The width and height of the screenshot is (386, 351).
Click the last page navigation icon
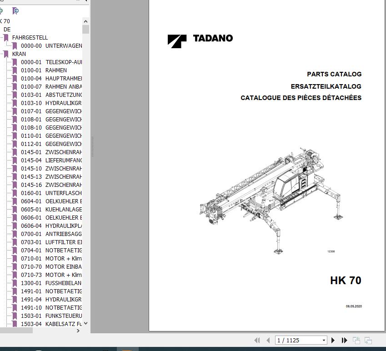point(344,340)
